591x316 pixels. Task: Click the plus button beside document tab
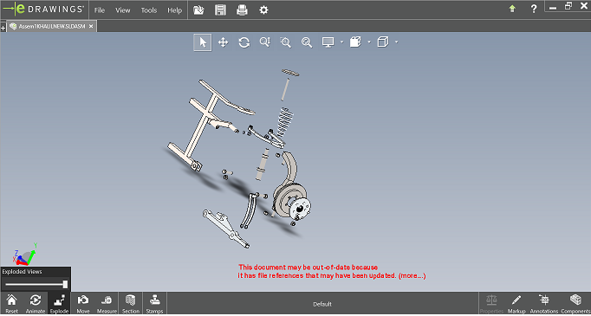click(x=3, y=28)
